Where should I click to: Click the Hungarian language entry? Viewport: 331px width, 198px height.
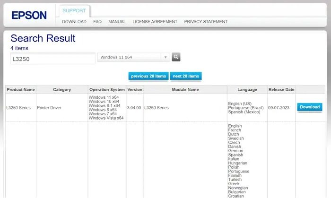pyautogui.click(x=237, y=163)
